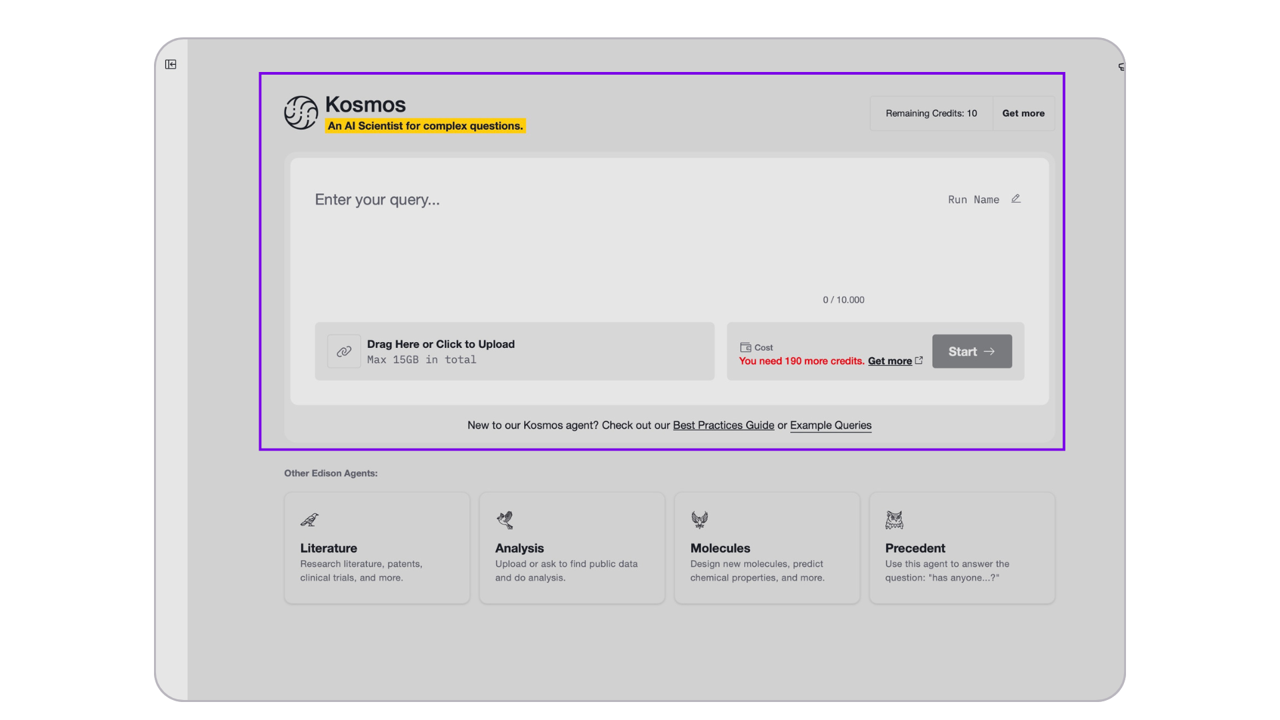Click external link icon after Get more
Viewport: 1280px width, 720px height.
point(919,361)
